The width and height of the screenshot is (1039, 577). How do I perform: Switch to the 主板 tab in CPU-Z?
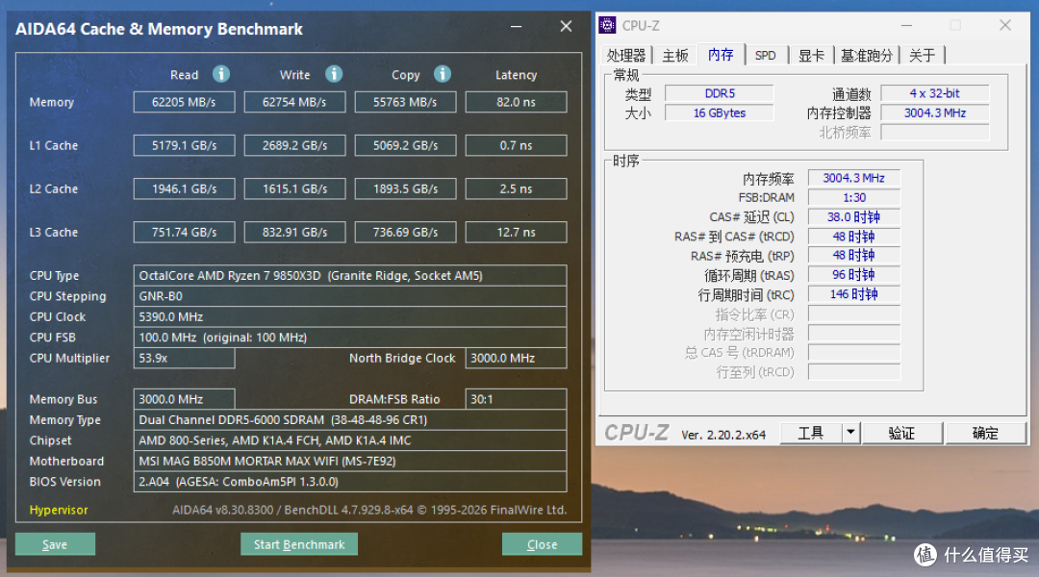tap(675, 56)
